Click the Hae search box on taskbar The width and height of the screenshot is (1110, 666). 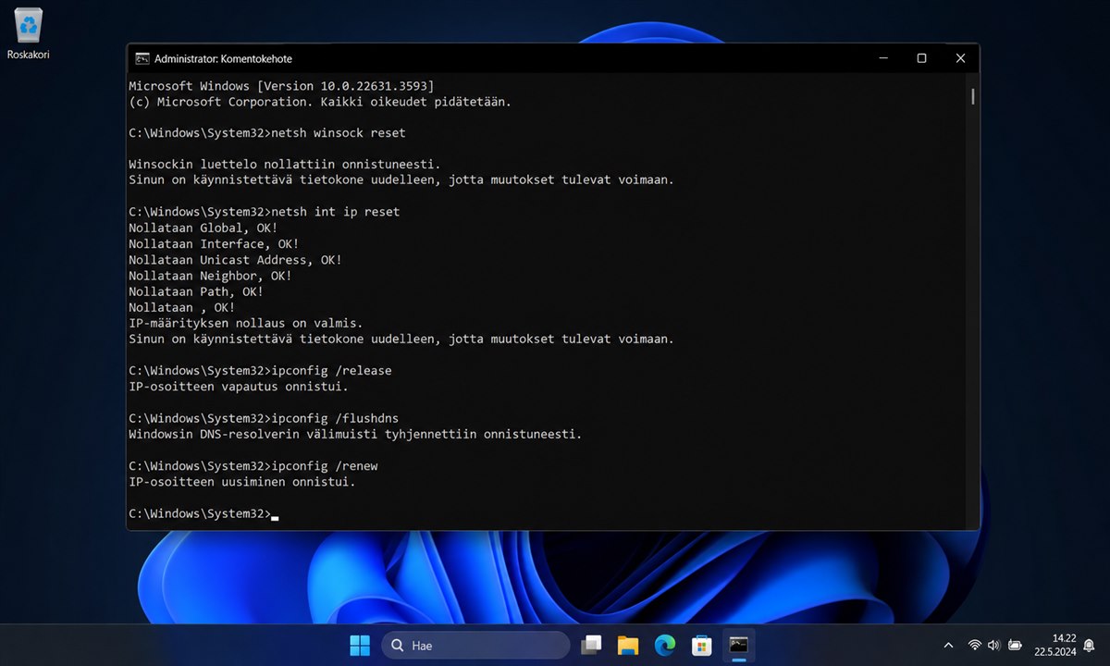point(475,645)
